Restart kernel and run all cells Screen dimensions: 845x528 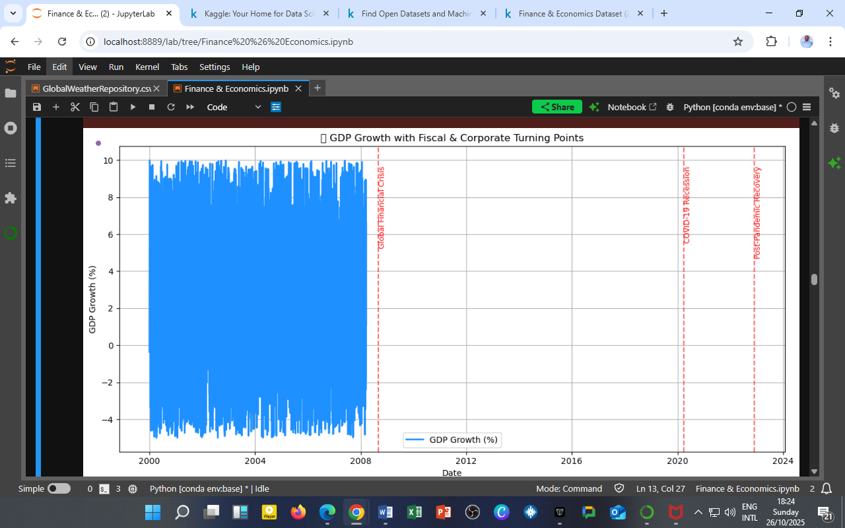[x=190, y=107]
